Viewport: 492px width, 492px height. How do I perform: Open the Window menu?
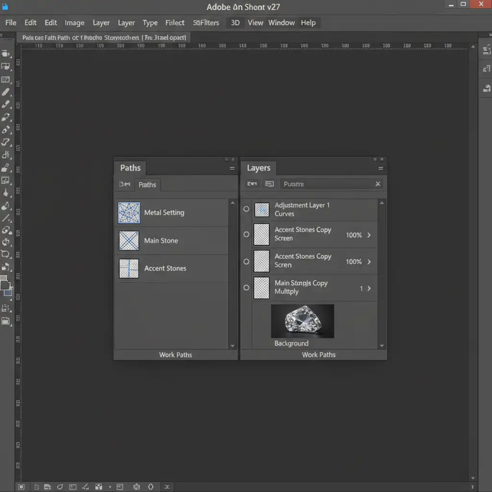click(x=282, y=23)
